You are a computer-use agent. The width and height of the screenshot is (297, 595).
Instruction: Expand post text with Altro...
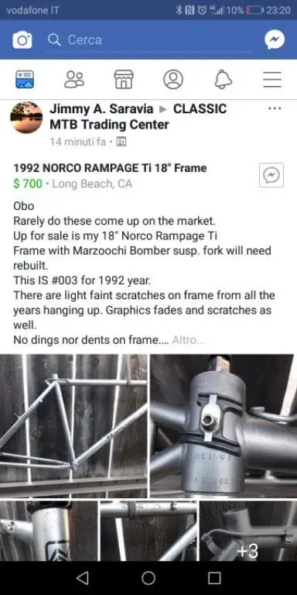[188, 340]
